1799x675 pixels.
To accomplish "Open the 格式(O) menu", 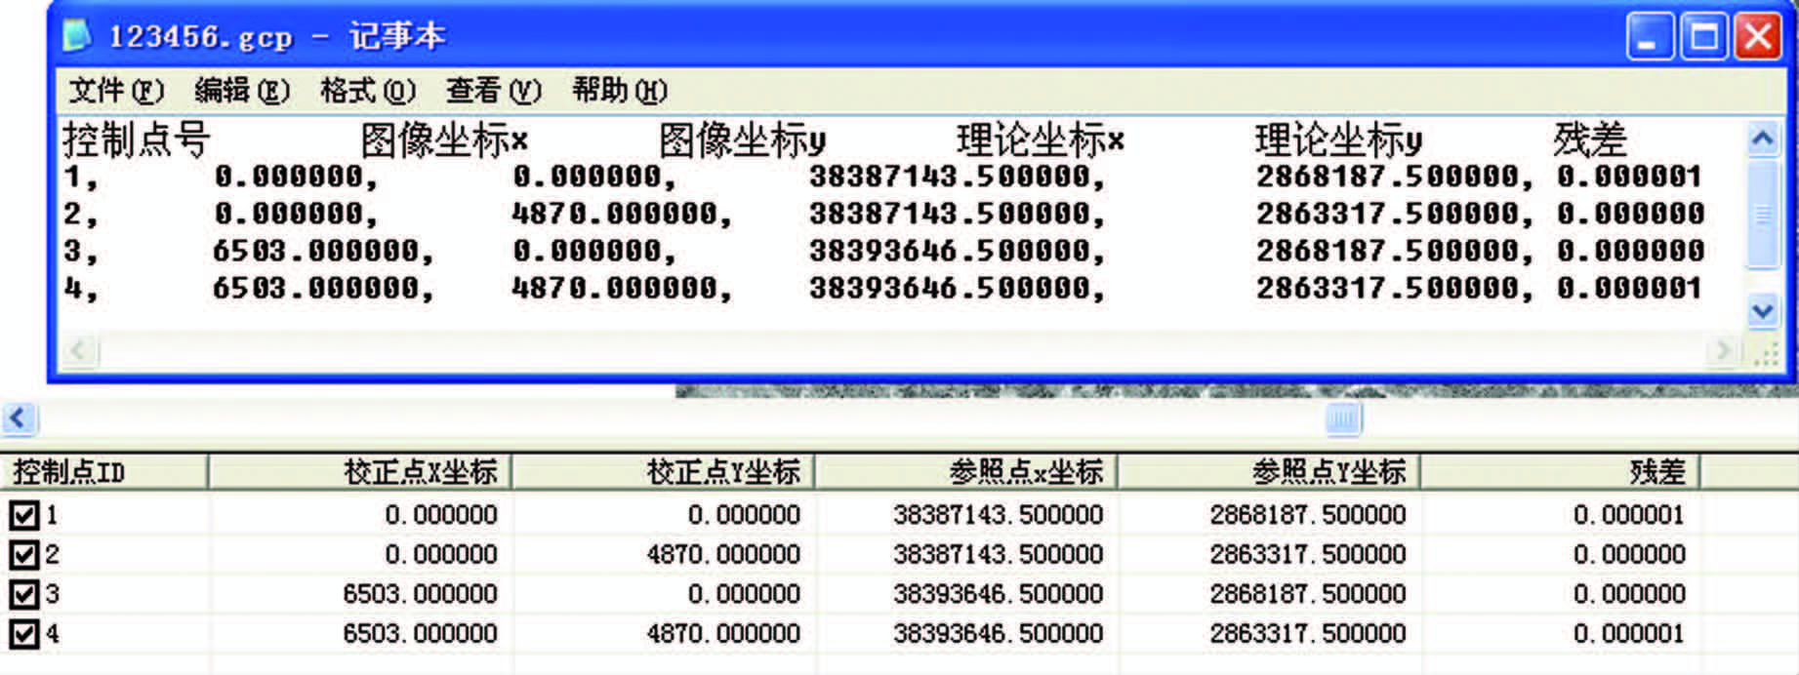I will pyautogui.click(x=367, y=91).
